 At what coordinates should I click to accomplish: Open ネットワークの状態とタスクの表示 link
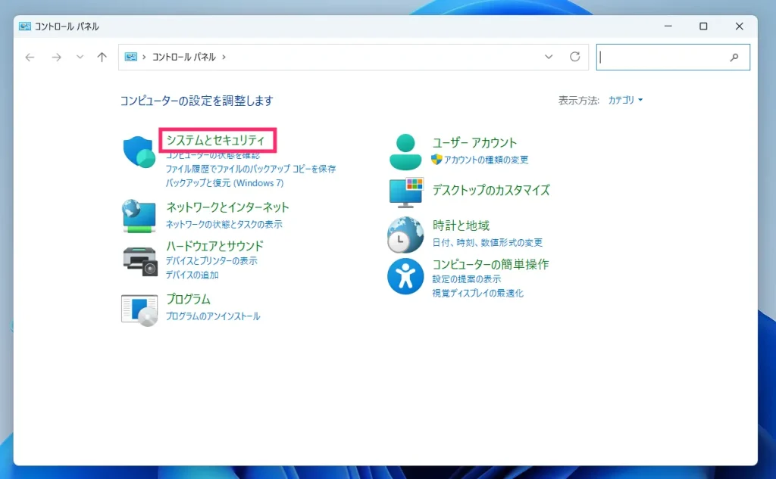point(224,225)
